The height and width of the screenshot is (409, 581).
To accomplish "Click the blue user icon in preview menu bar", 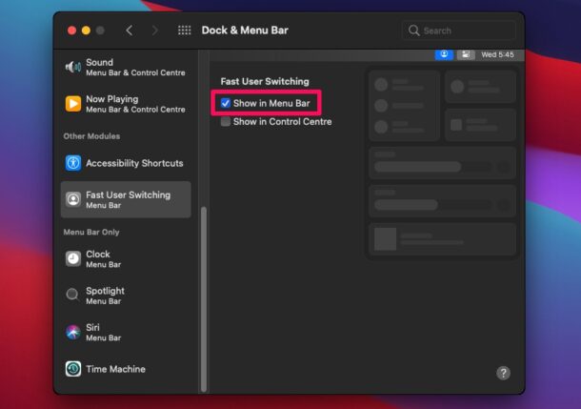I will [444, 54].
